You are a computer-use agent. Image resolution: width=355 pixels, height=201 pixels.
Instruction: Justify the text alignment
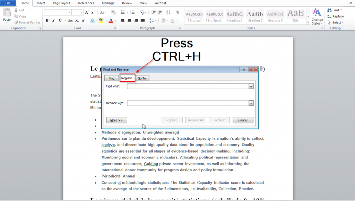pos(142,20)
